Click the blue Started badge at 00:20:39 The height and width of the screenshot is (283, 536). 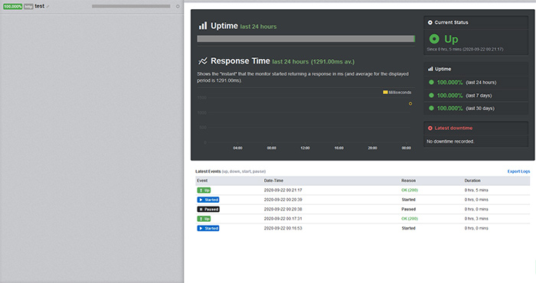click(208, 200)
